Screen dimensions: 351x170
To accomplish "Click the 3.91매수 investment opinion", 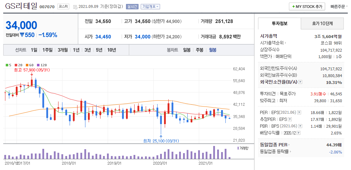I will click(318, 94).
